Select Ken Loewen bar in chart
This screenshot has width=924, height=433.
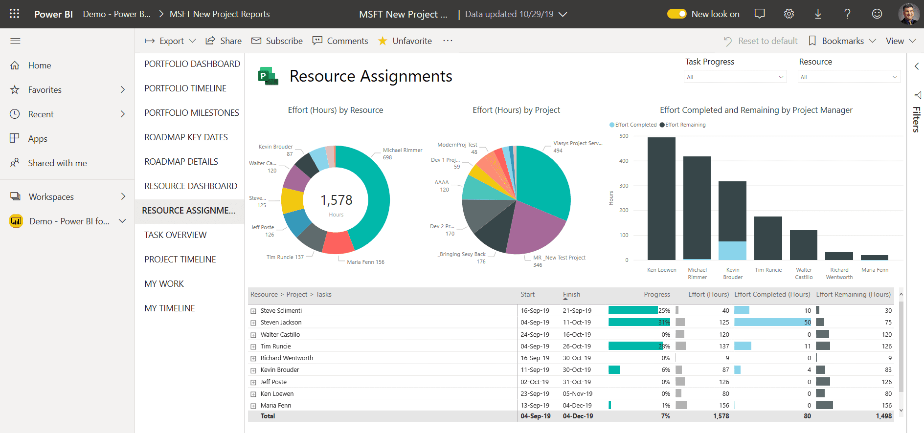(x=661, y=198)
